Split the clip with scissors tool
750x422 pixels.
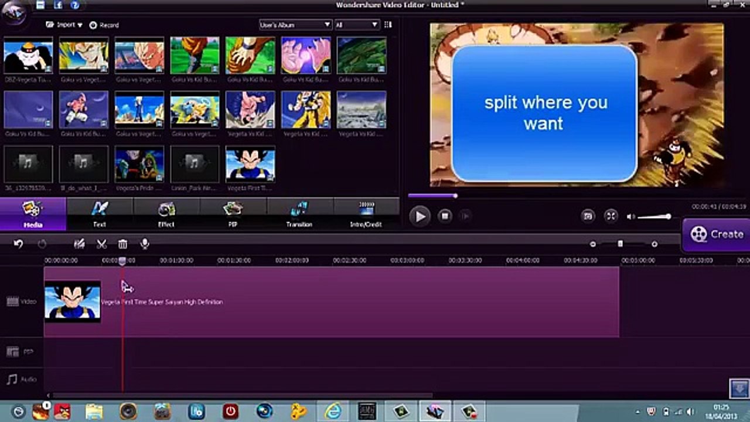[101, 244]
